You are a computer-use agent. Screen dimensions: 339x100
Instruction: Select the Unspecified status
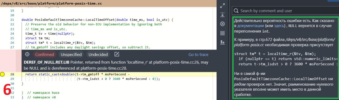click(71, 54)
